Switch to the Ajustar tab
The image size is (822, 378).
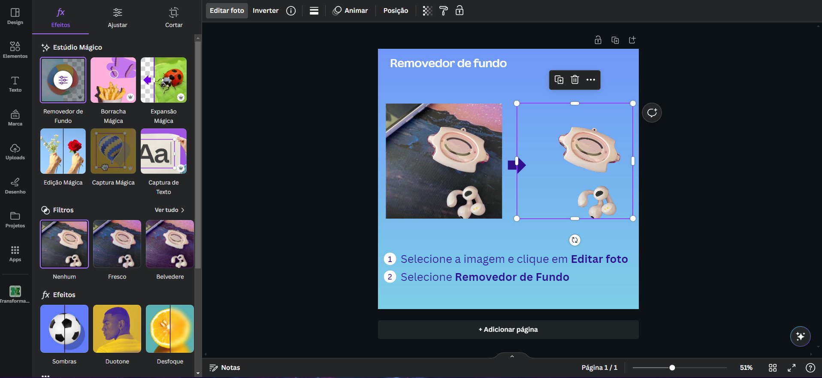(x=117, y=18)
